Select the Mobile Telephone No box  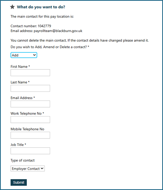[30, 135]
